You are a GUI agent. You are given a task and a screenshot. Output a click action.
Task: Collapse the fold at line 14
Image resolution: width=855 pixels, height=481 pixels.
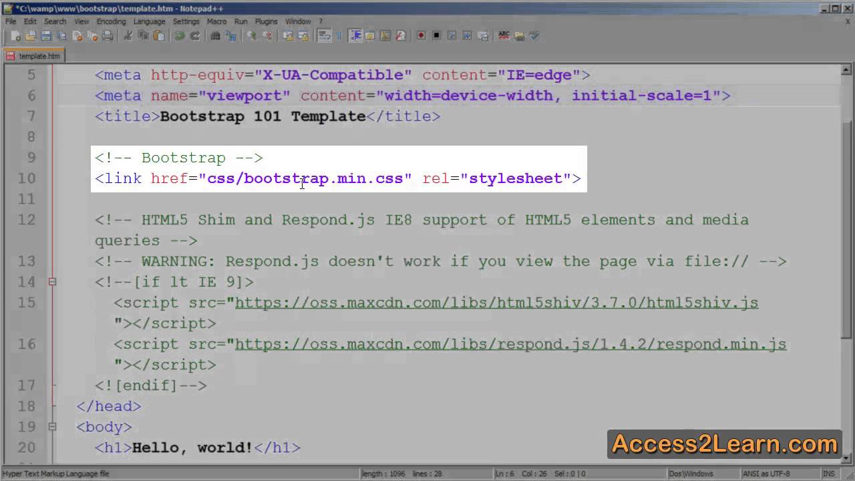coord(52,282)
